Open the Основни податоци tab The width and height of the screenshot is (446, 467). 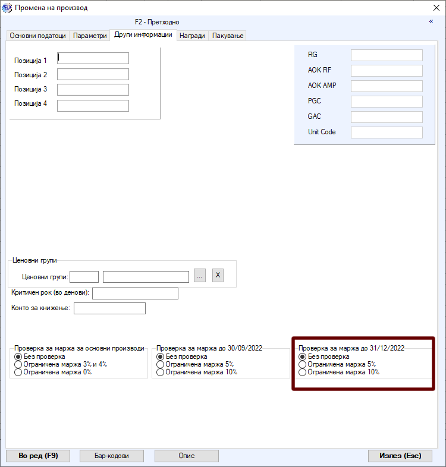click(37, 36)
